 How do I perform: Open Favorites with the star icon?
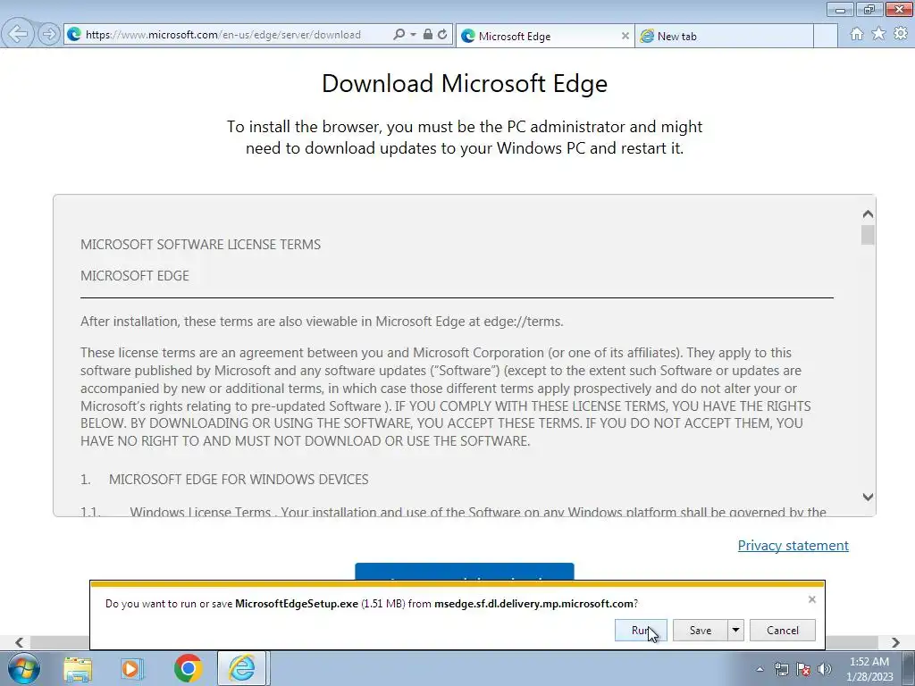[x=878, y=34]
